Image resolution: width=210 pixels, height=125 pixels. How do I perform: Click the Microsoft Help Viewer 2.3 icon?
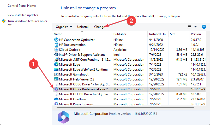56,79
